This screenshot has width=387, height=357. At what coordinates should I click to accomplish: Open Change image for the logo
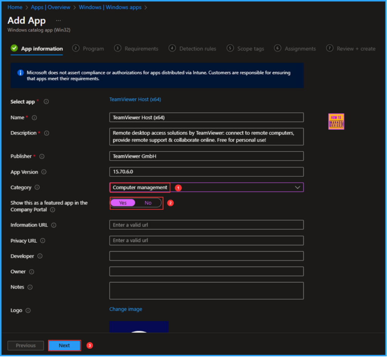coord(125,309)
